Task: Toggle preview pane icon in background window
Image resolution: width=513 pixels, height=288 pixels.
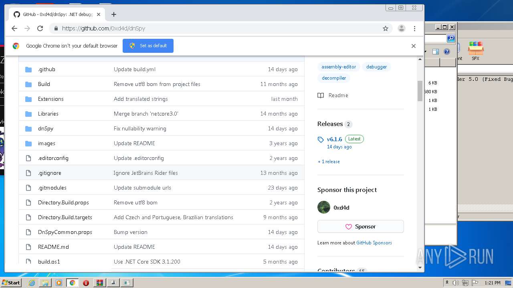Action: (x=436, y=52)
